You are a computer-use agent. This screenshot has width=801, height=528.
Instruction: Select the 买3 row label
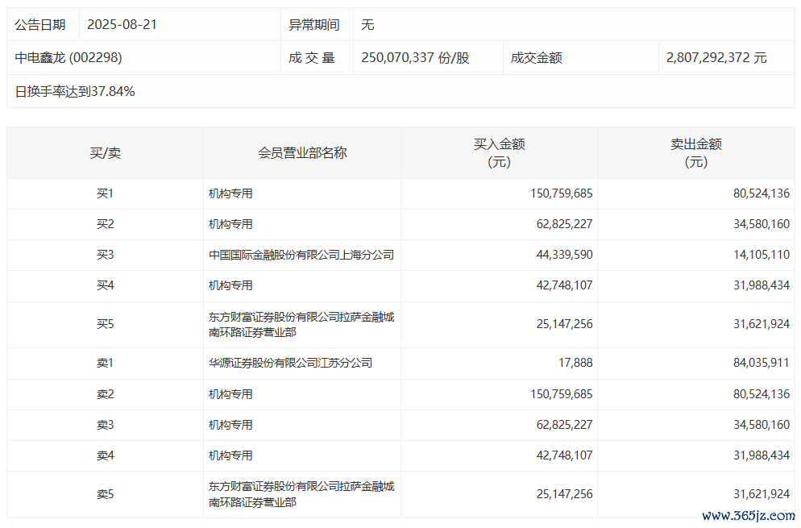[x=106, y=255]
